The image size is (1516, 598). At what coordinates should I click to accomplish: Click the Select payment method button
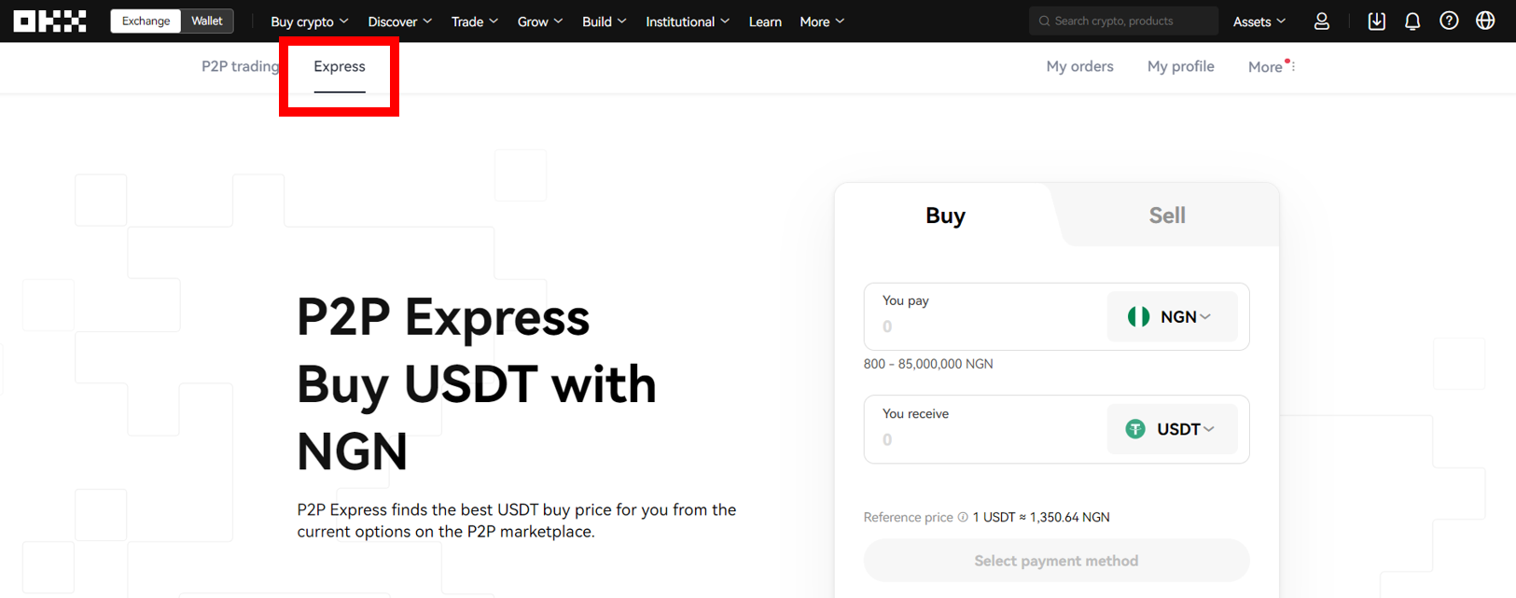[x=1056, y=561]
